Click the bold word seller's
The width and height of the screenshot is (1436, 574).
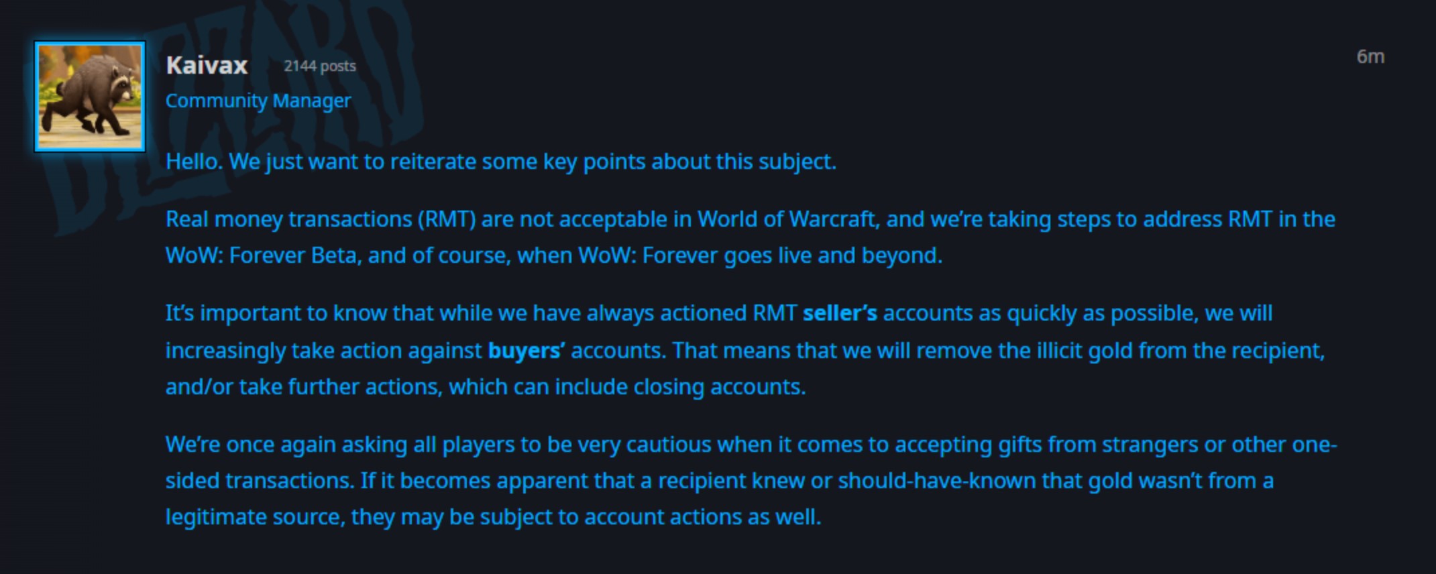[840, 313]
